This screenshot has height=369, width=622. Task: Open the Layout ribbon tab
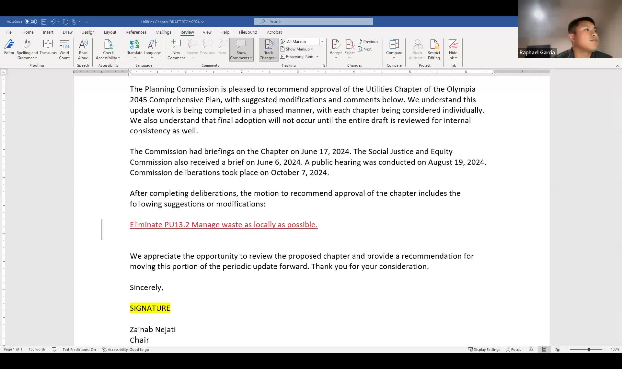[x=110, y=32]
